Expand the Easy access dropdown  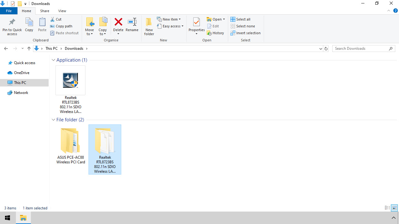171,26
